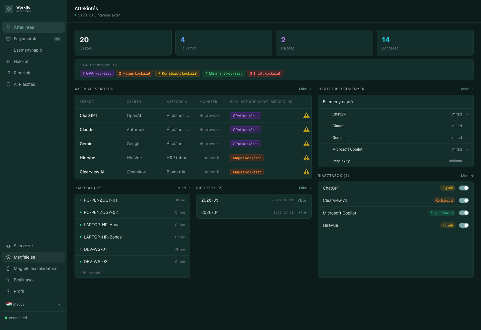
Task: Select the 7 Korlátozott kockázat badge
Action: pyautogui.click(x=178, y=73)
